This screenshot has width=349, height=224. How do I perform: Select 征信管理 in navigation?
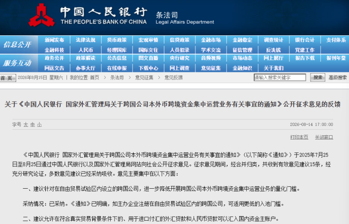[242, 50]
